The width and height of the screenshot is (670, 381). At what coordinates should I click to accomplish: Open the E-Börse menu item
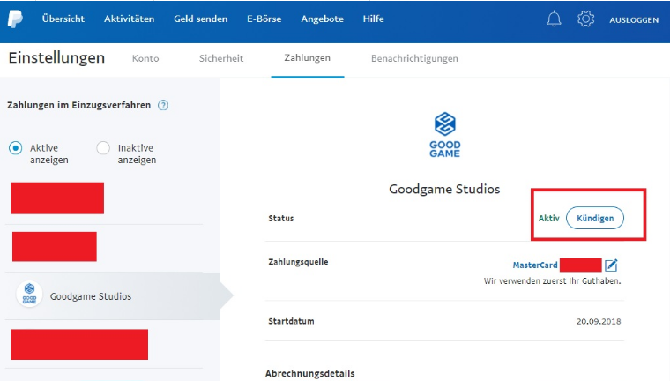[264, 19]
